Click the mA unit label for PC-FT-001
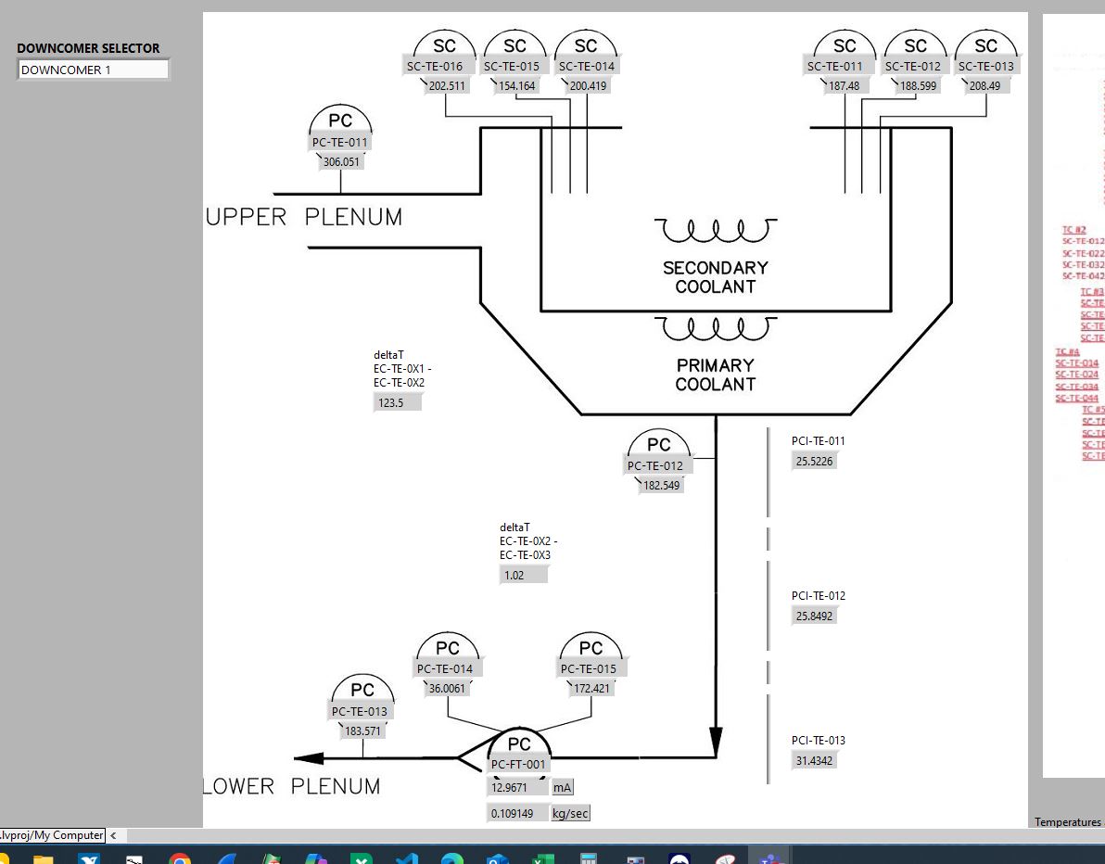The height and width of the screenshot is (864, 1105). (563, 788)
